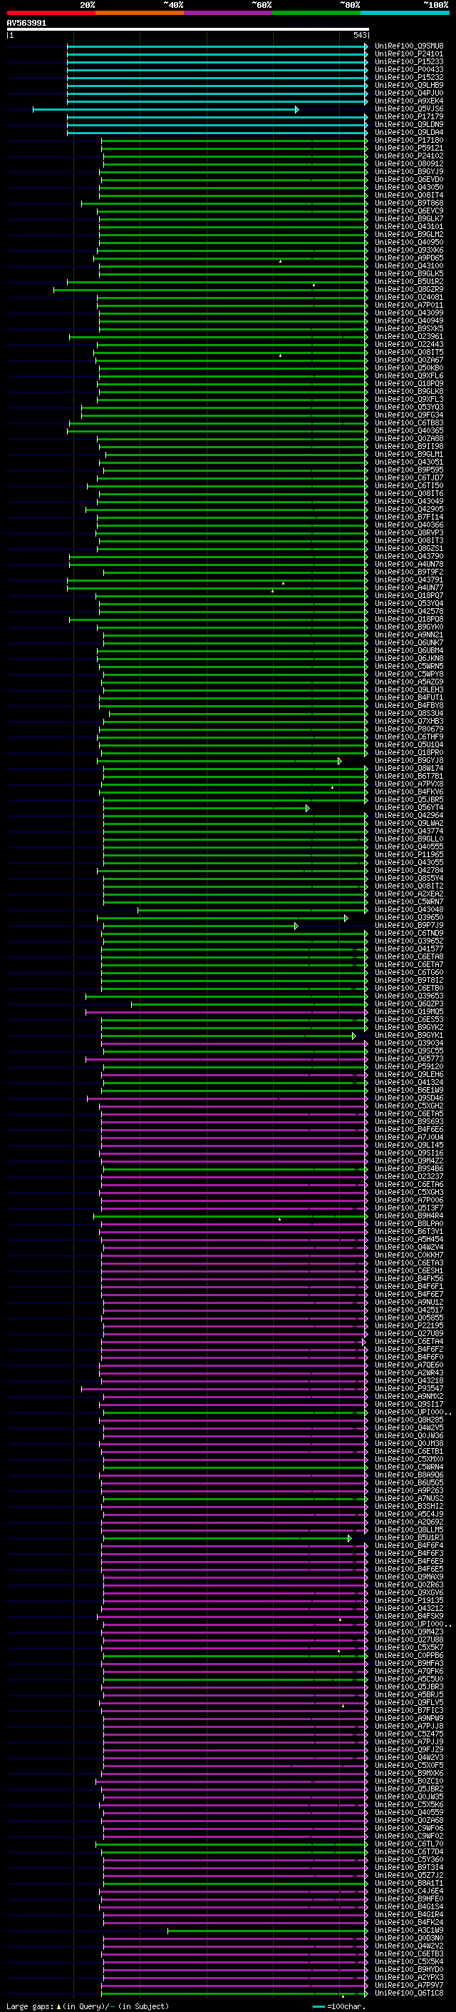
Task: Open hit UniRef100_B9GYK1
Action: (408, 1036)
